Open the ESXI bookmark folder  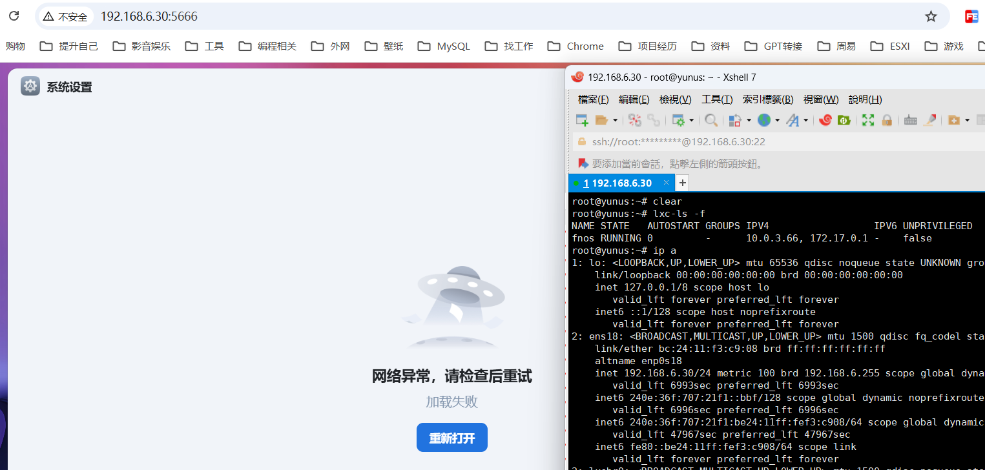(890, 46)
